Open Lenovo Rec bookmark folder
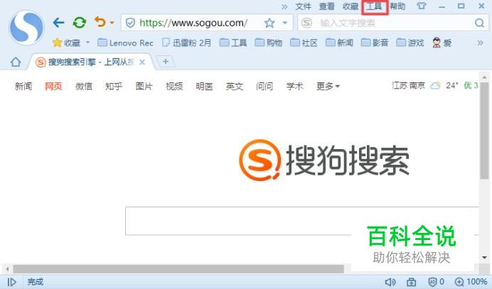The image size is (492, 289). coord(125,43)
